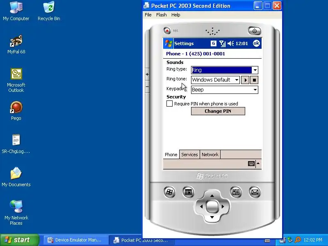
Task: Open the My Computer desktop icon
Action: [16, 11]
